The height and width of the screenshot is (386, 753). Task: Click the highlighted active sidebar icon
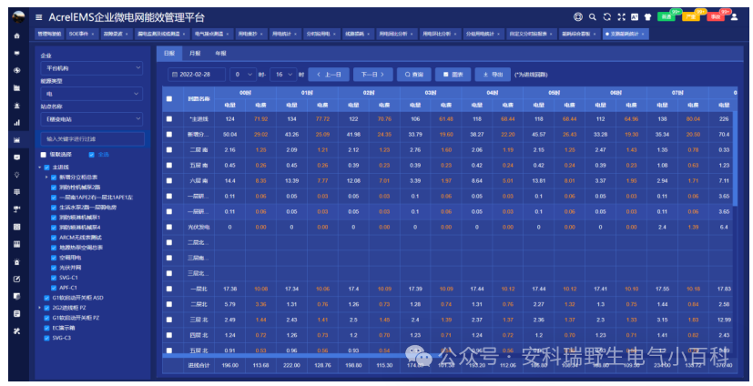coord(16,139)
